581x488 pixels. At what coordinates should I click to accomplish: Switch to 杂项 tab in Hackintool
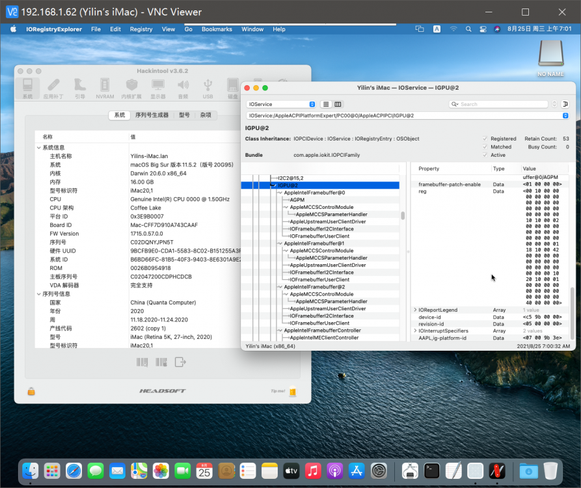(206, 115)
